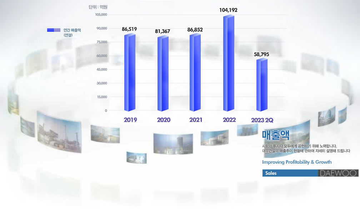The width and height of the screenshot is (360, 212).
Task: Click the blue Sales banner
Action: click(x=290, y=173)
